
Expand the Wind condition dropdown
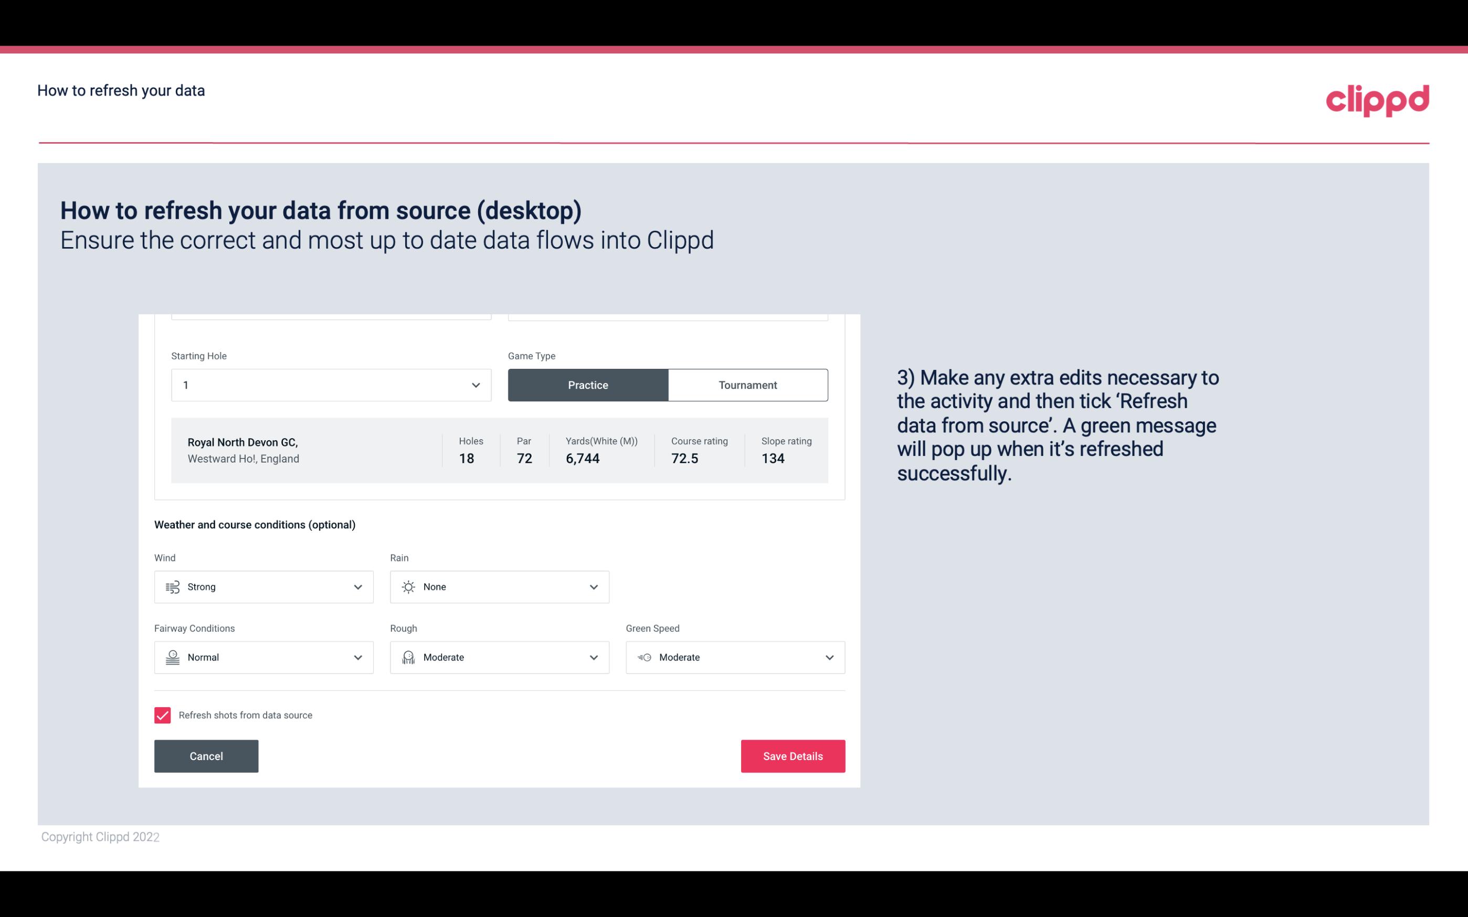(x=357, y=587)
